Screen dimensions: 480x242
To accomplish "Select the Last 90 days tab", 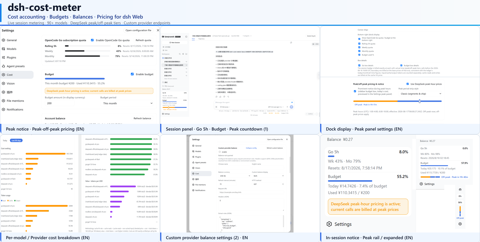I will 16,141.
